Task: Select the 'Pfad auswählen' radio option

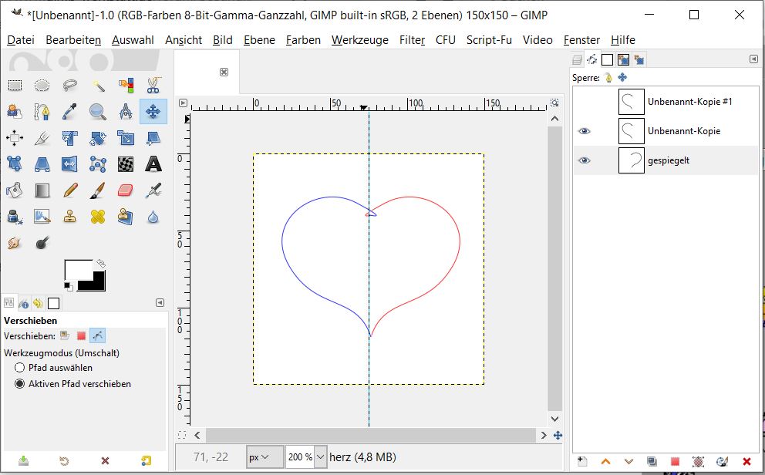Action: click(x=20, y=368)
